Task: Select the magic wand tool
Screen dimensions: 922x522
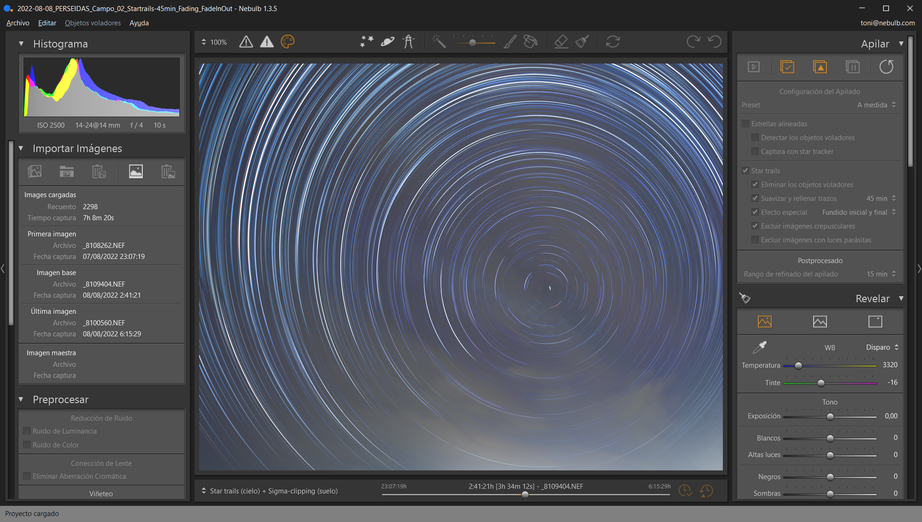Action: tap(439, 42)
